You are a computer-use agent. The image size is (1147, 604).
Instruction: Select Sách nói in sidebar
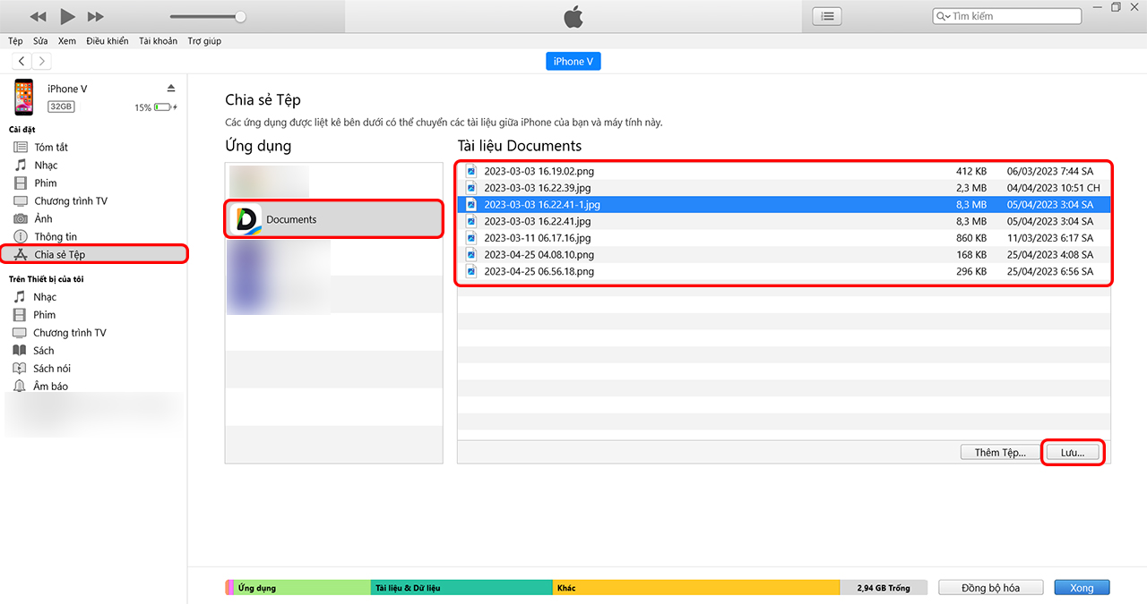[x=52, y=369]
